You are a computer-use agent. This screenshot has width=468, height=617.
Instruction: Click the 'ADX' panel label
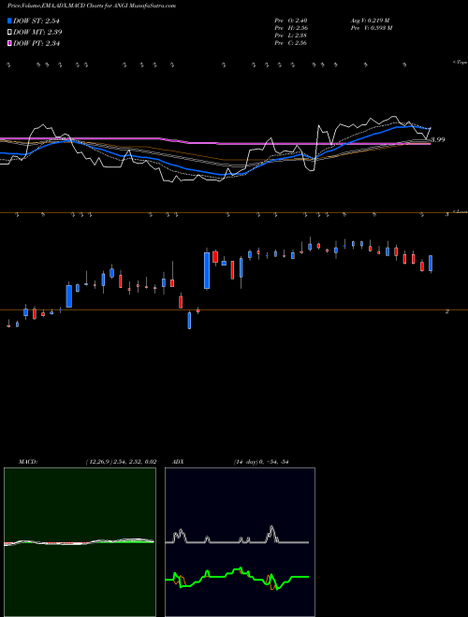coord(178,462)
